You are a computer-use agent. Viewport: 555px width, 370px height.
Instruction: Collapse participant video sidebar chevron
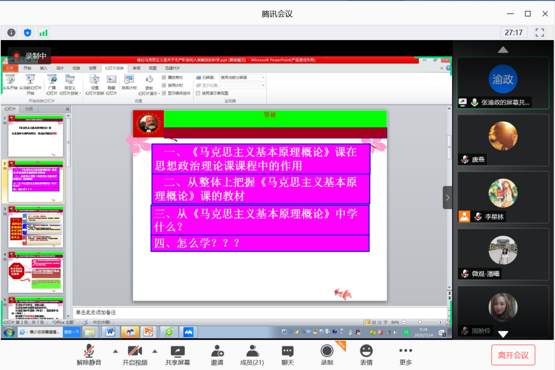click(x=448, y=198)
